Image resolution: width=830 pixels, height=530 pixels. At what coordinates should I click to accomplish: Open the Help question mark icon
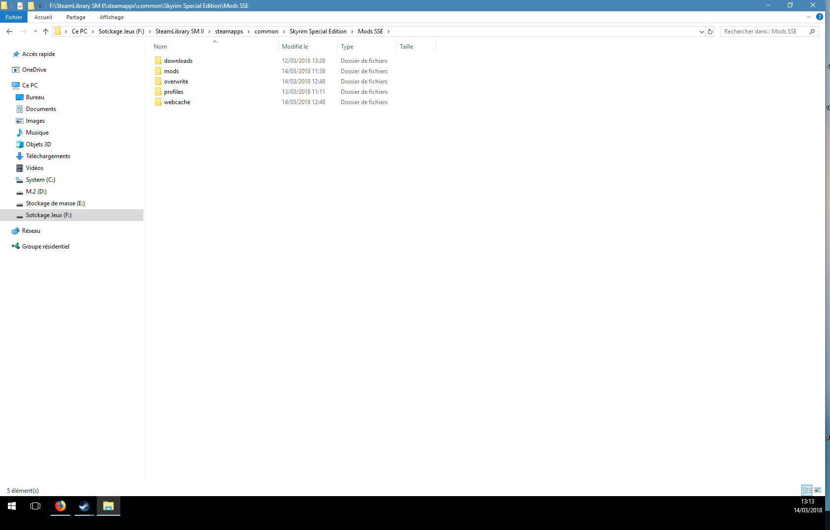(819, 17)
